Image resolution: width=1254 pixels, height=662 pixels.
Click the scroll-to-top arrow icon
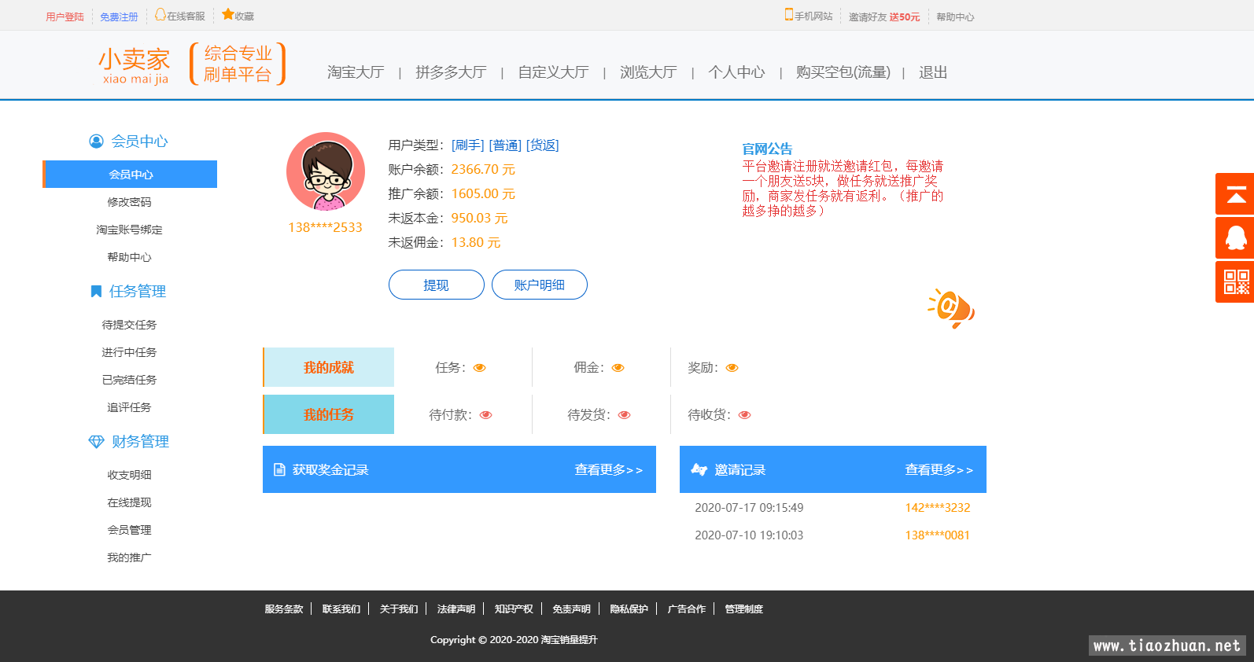pyautogui.click(x=1235, y=194)
